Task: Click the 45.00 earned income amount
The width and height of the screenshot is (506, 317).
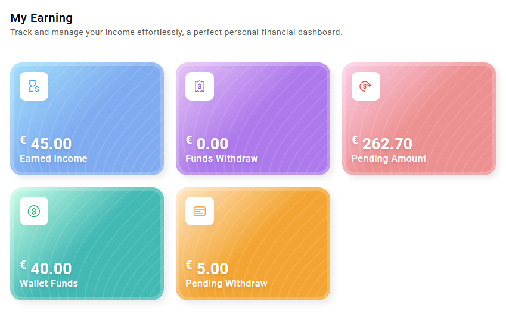Action: (51, 144)
